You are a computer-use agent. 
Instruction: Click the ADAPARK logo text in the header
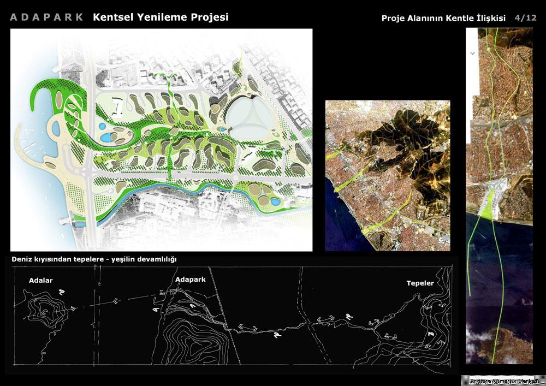point(46,17)
